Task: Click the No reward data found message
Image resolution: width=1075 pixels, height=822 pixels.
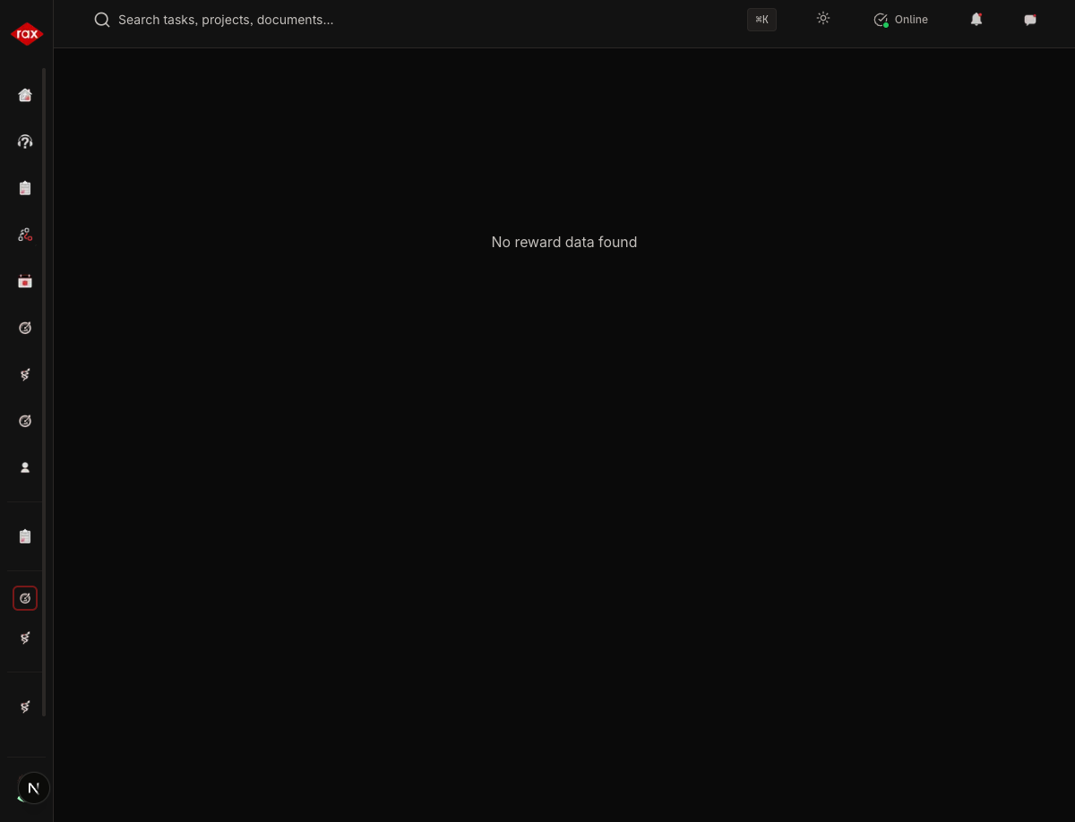Action: click(564, 242)
